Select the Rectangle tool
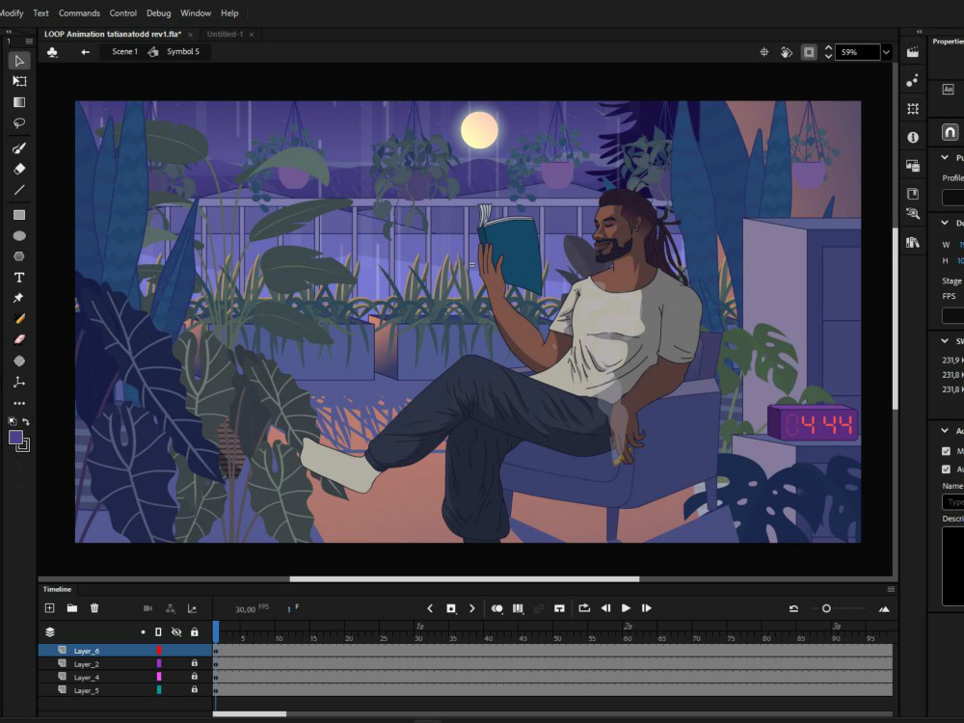Viewport: 964px width, 723px height. click(x=19, y=215)
